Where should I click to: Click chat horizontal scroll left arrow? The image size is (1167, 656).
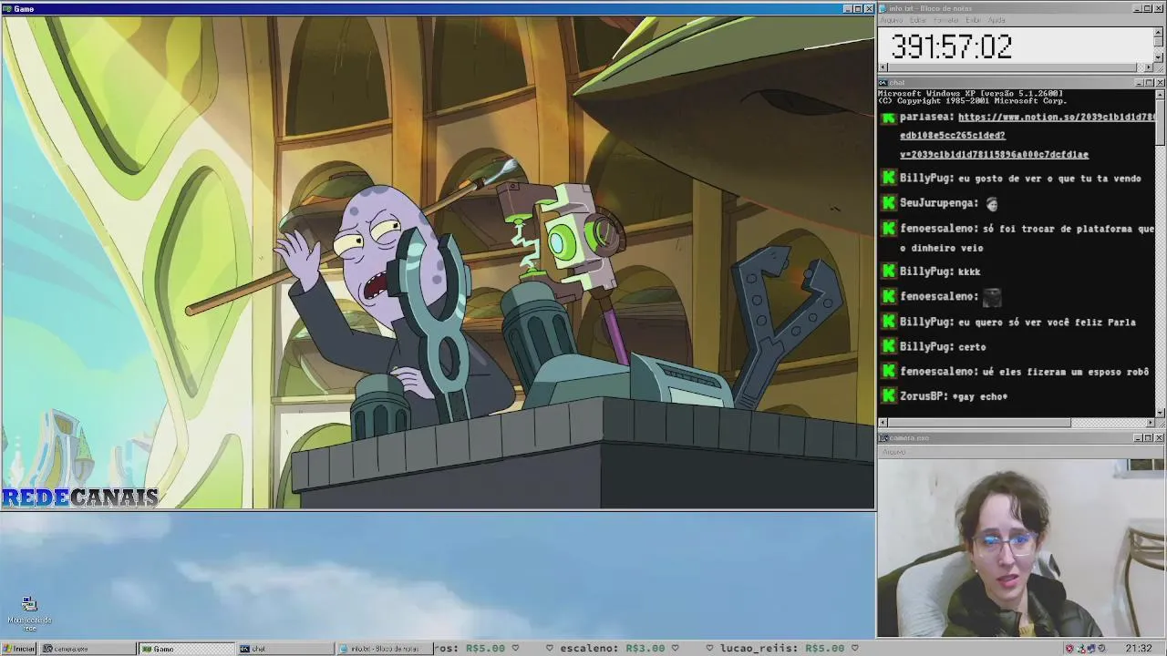click(x=883, y=423)
